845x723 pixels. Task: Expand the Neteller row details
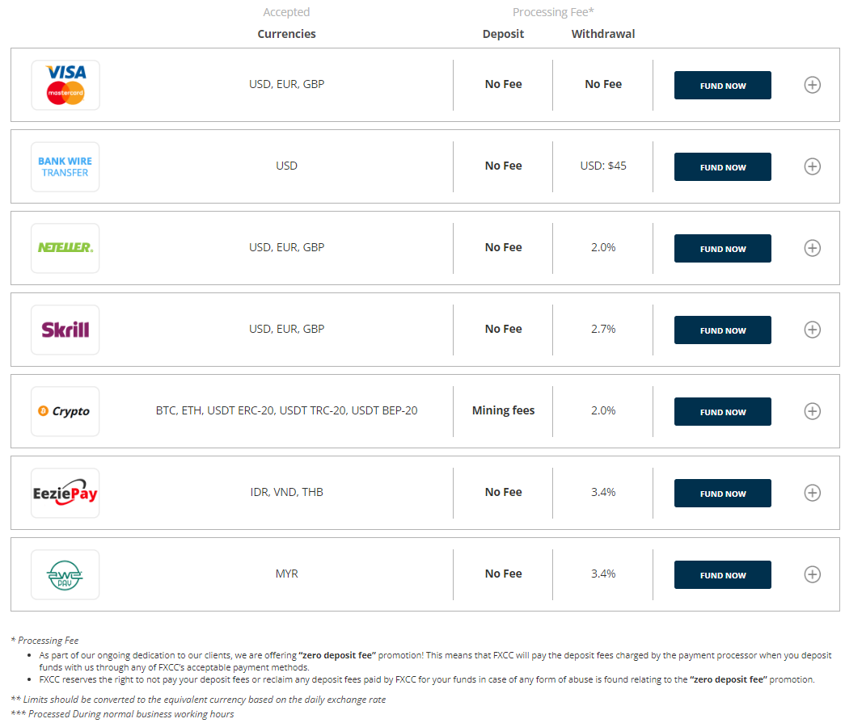(813, 248)
